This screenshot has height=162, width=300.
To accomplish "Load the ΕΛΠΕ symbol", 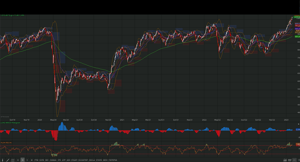I will 42,160.
